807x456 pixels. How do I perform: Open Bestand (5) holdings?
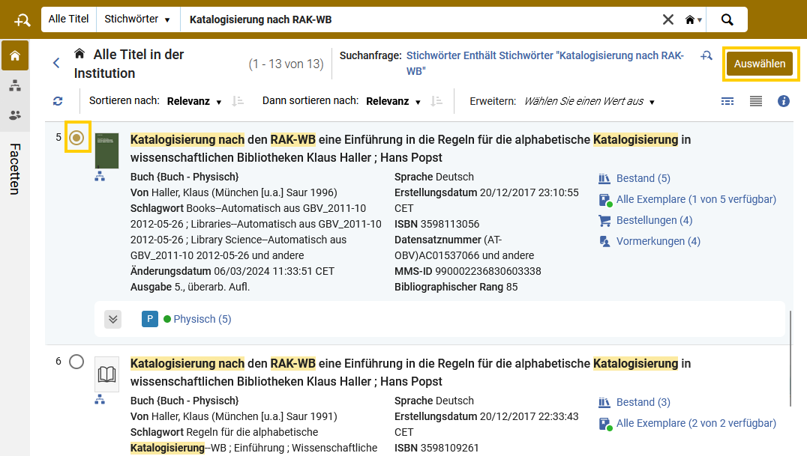643,178
